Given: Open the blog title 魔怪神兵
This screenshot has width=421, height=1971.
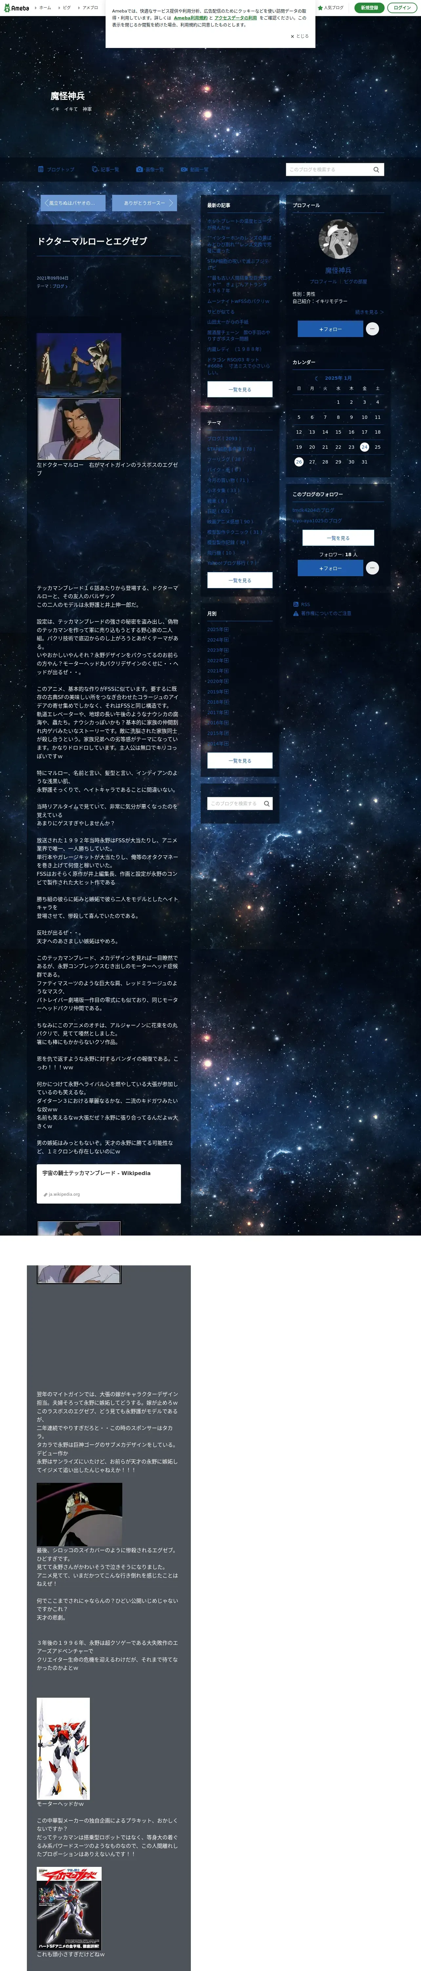Looking at the screenshot, I should 67,96.
